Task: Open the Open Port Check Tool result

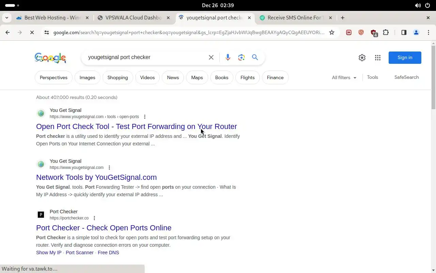Action: pyautogui.click(x=137, y=127)
